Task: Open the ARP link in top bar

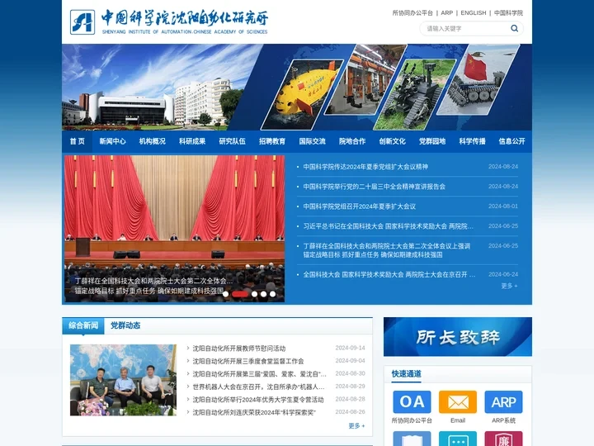Action: pyautogui.click(x=447, y=13)
